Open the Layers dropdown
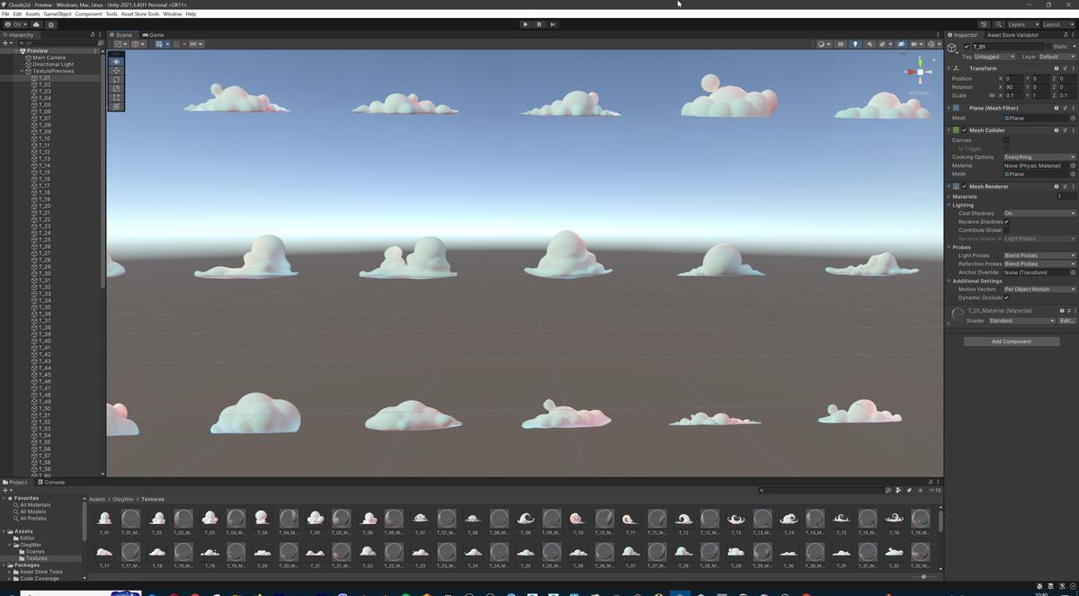 (x=1023, y=24)
